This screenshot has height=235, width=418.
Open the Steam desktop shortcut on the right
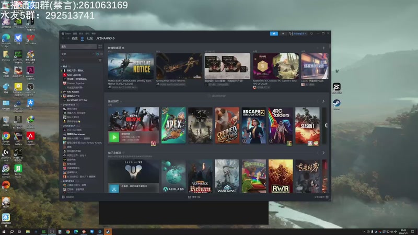(336, 104)
